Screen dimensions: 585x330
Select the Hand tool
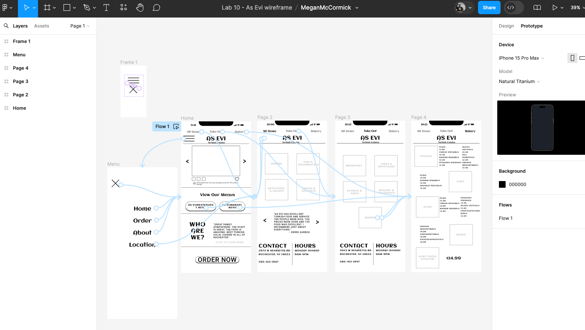pyautogui.click(x=140, y=8)
